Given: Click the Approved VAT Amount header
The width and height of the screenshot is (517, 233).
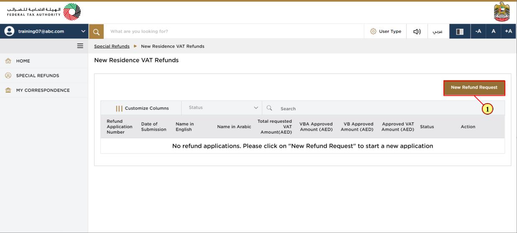Looking at the screenshot, I should pos(398,127).
